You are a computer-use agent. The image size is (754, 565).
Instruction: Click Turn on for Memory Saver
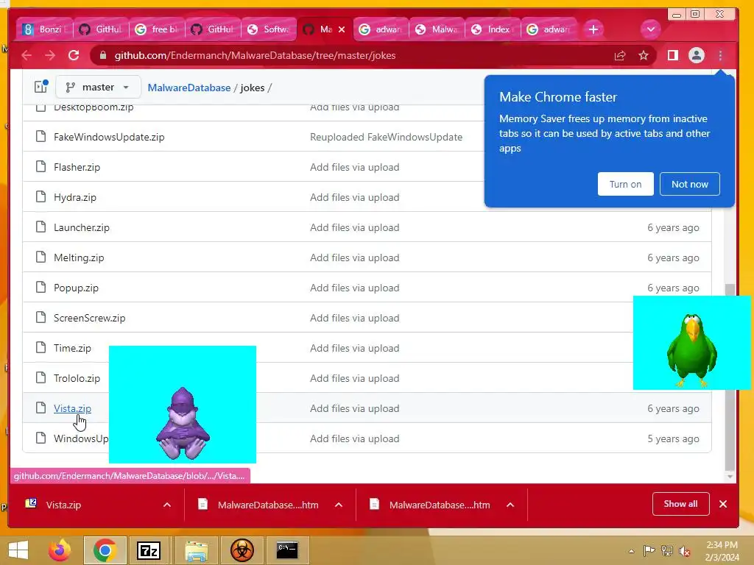click(626, 184)
